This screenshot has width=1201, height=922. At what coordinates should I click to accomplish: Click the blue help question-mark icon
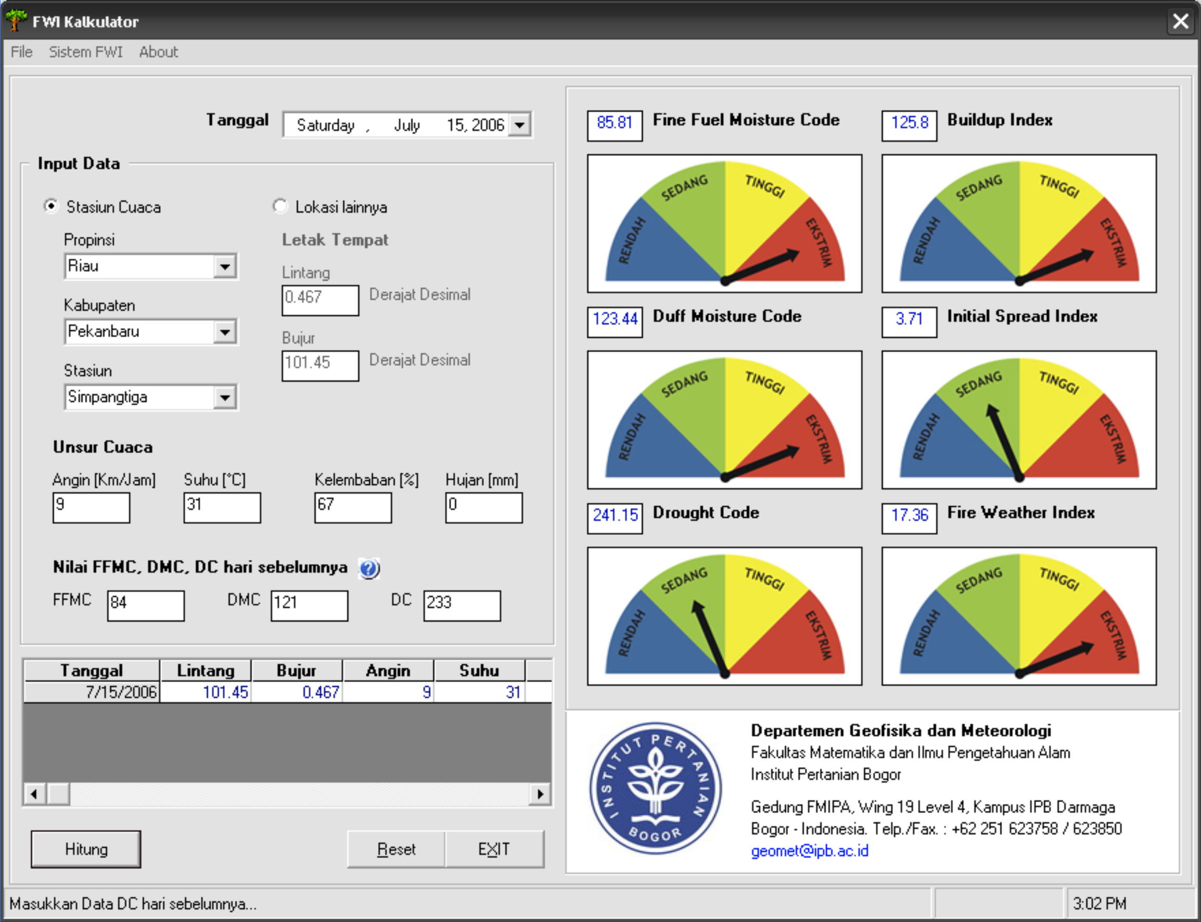click(x=369, y=569)
